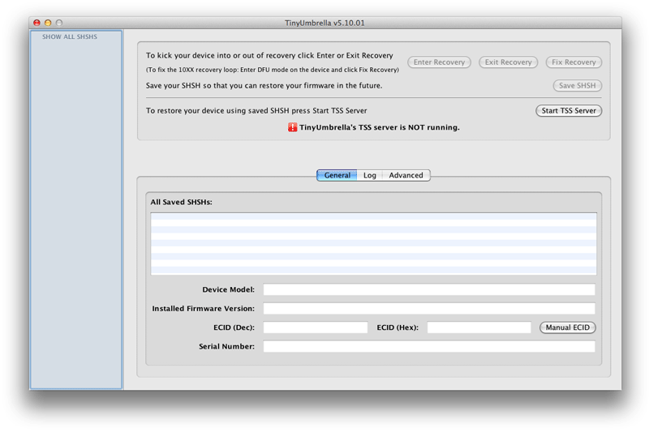This screenshot has height=432, width=649.
Task: Click the Serial Number field
Action: point(428,347)
